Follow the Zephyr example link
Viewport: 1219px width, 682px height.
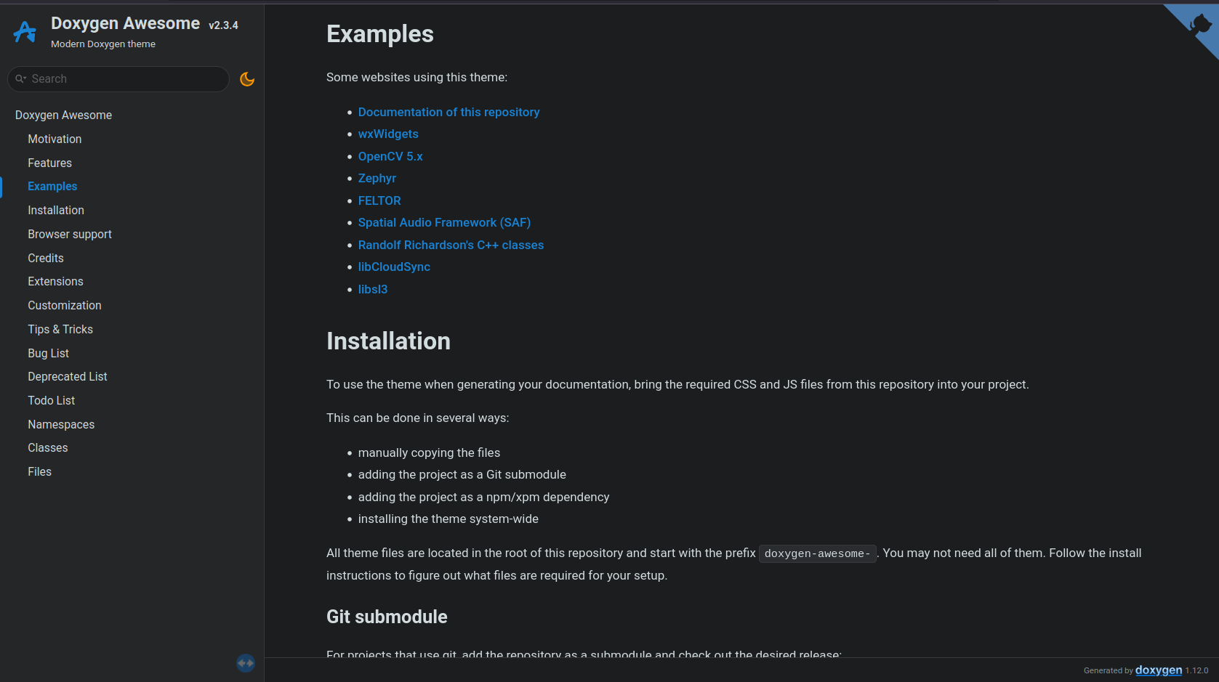pyautogui.click(x=377, y=178)
